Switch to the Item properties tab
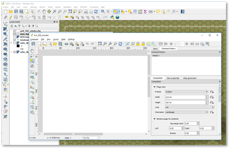This screenshot has height=149, width=230. pos(173,78)
